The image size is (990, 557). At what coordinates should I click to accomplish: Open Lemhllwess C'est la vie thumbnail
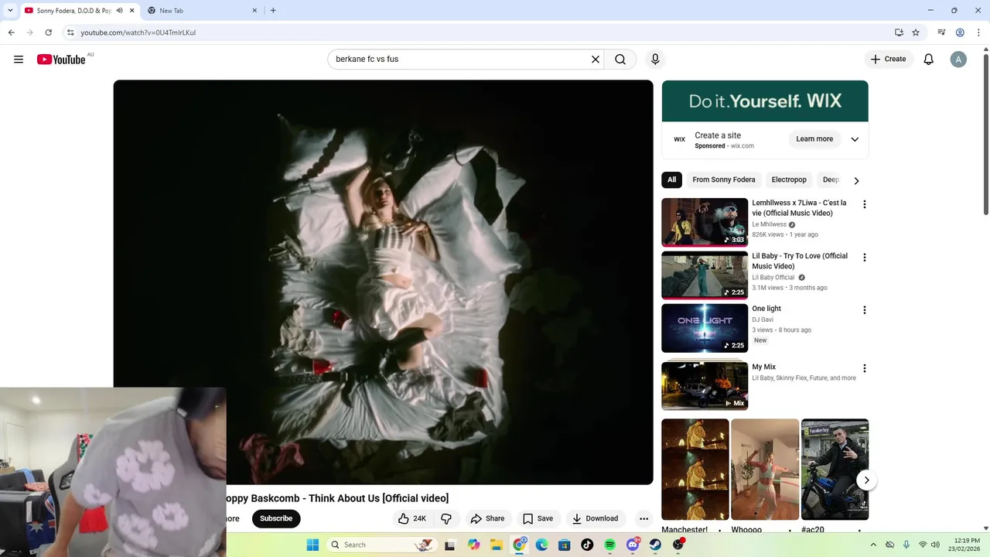pos(705,223)
